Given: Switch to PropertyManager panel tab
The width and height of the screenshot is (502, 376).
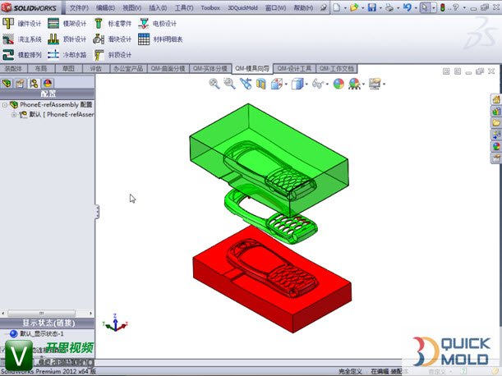Looking at the screenshot, I should (21, 83).
